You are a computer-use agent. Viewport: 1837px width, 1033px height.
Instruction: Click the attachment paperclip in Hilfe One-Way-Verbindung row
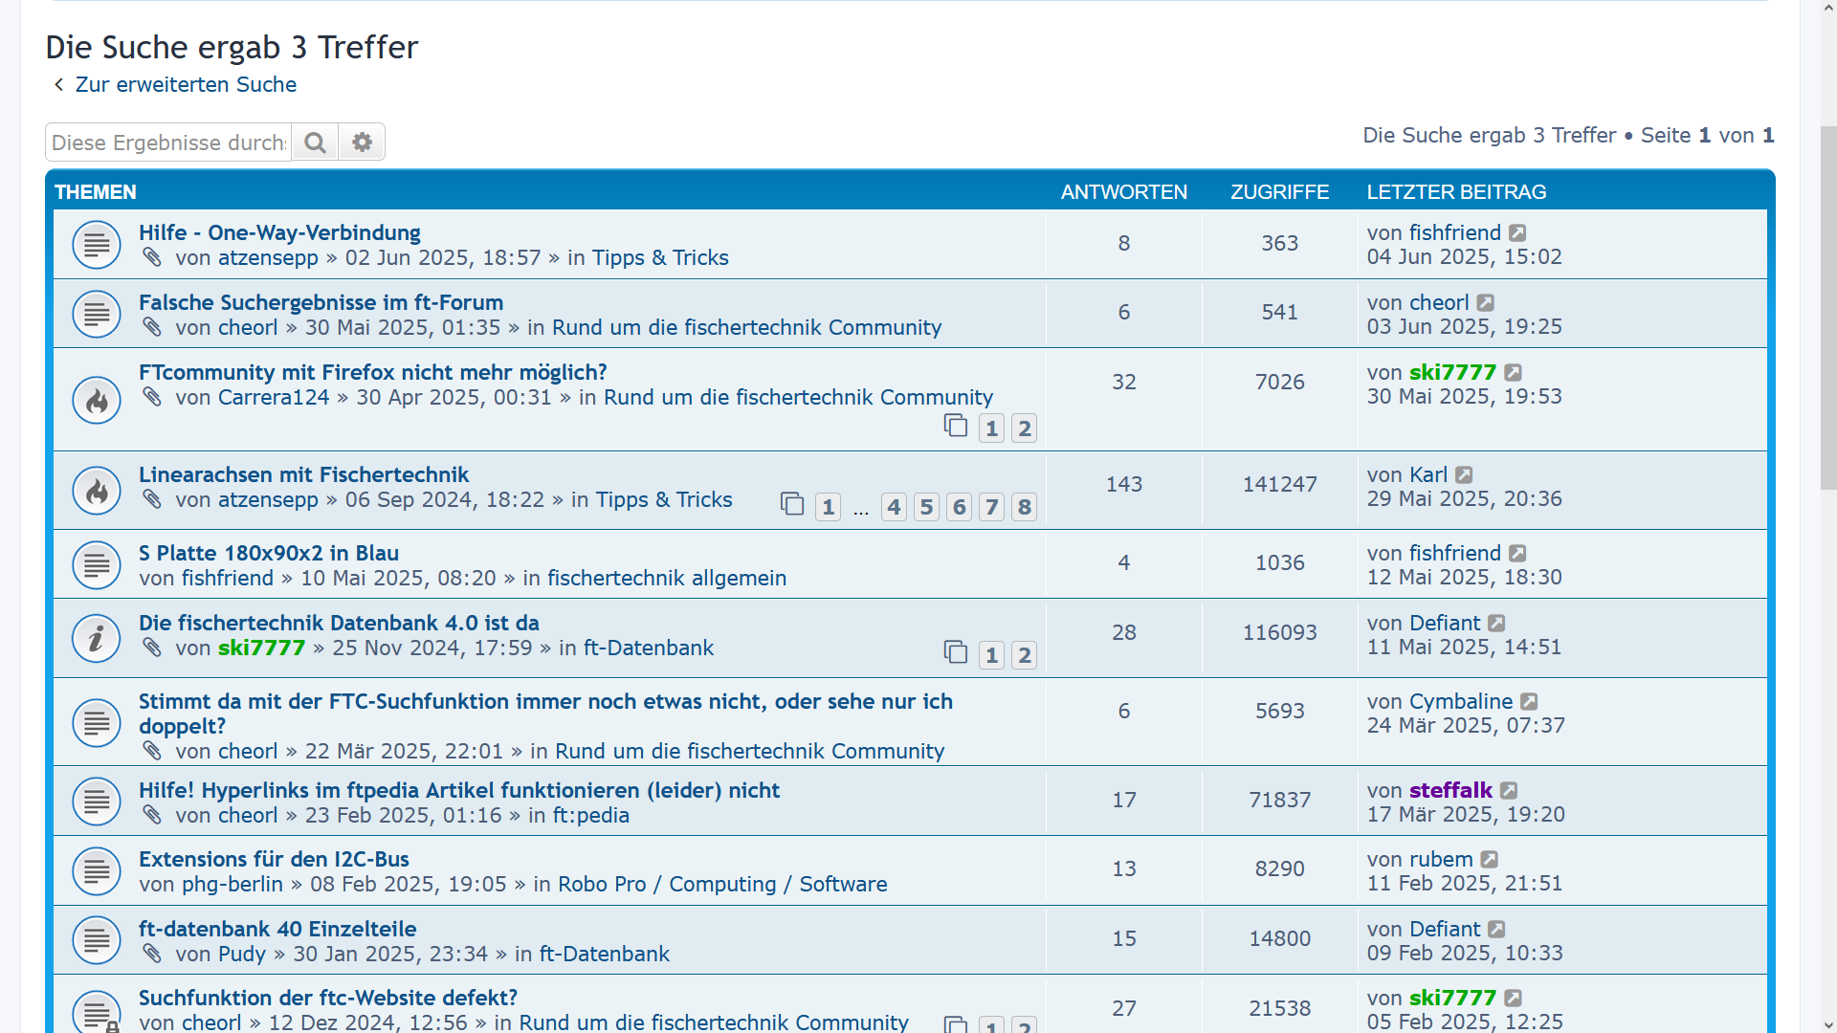pyautogui.click(x=152, y=257)
